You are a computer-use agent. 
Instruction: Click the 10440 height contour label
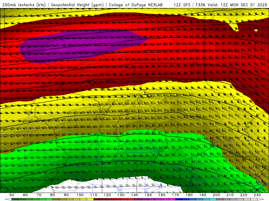click(134, 95)
